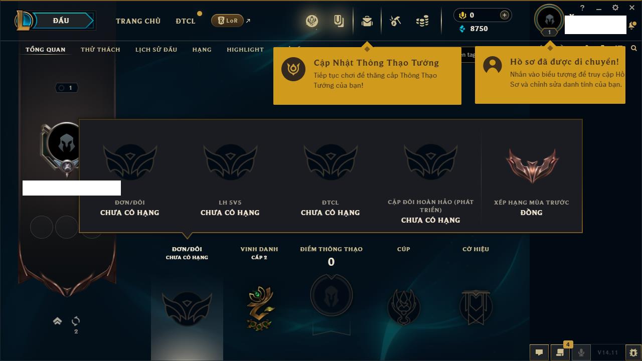Open the Collection backpack icon

click(x=367, y=21)
